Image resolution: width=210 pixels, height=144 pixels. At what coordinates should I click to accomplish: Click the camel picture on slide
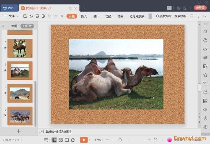[x=116, y=74]
